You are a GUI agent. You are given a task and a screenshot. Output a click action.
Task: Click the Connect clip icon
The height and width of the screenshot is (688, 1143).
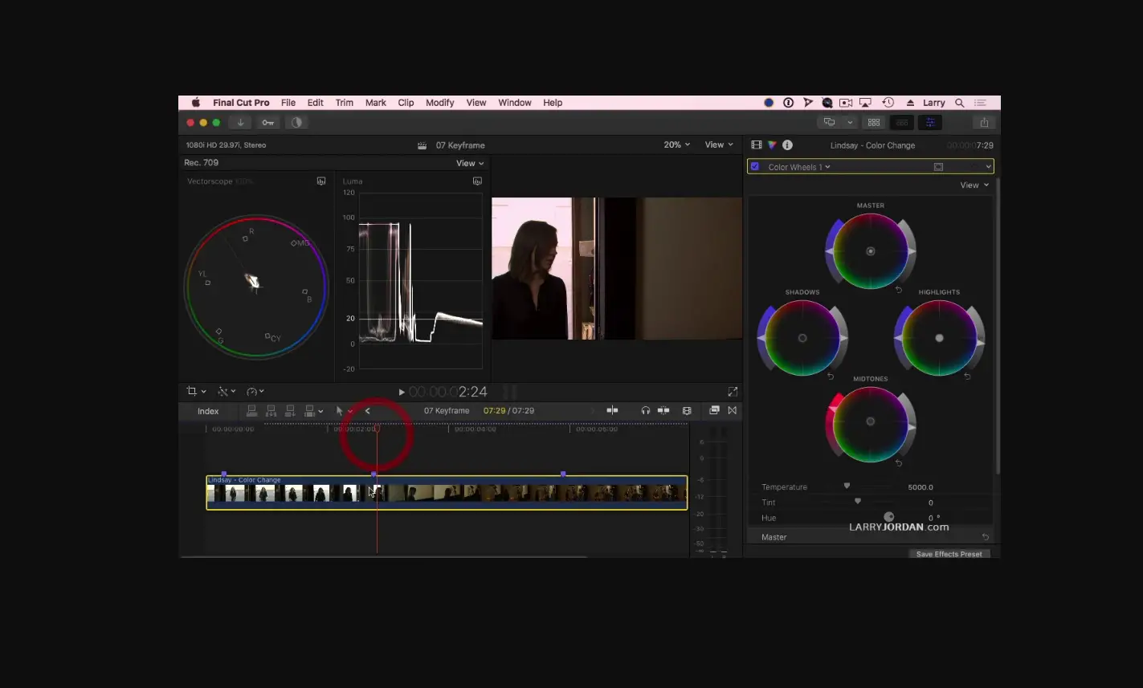(x=251, y=410)
